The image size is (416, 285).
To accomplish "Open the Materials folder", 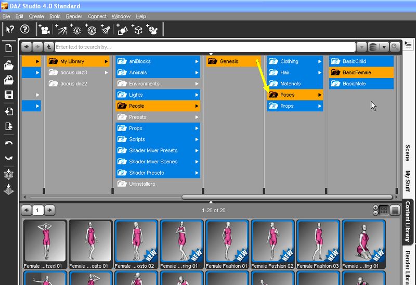I will [295, 84].
